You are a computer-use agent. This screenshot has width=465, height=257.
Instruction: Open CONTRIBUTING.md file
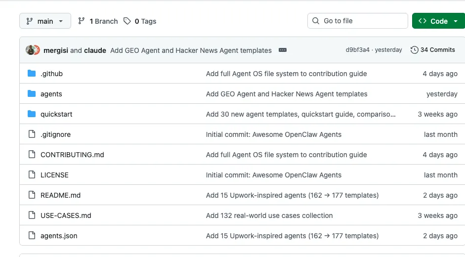72,155
